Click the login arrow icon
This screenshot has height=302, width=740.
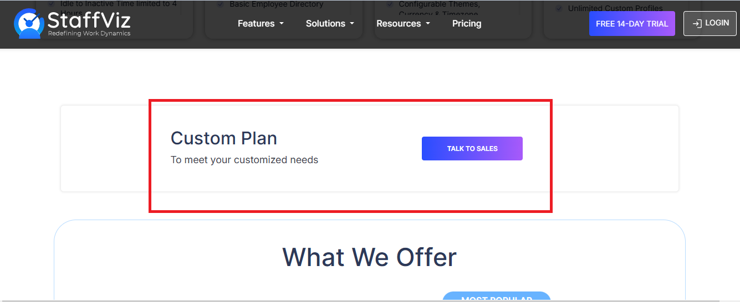click(x=697, y=23)
